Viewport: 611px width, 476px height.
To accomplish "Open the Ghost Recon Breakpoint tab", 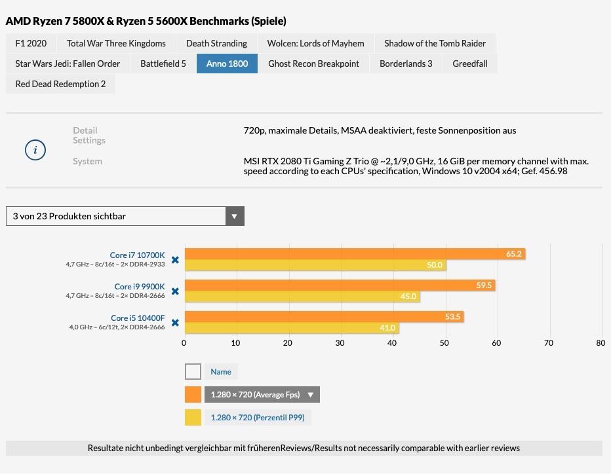I will pyautogui.click(x=313, y=64).
